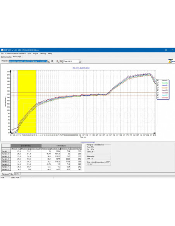This screenshot has width=175, height=226.
Task: Open the Print menu
Action: 29,53
